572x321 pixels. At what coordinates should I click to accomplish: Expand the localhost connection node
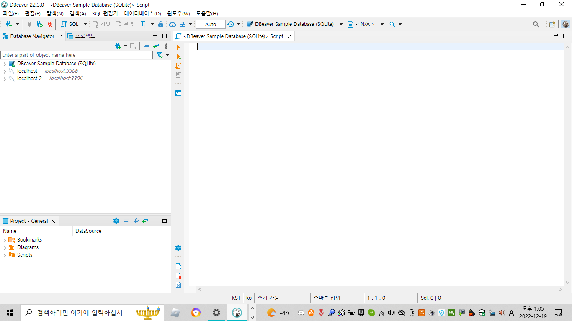pyautogui.click(x=5, y=71)
